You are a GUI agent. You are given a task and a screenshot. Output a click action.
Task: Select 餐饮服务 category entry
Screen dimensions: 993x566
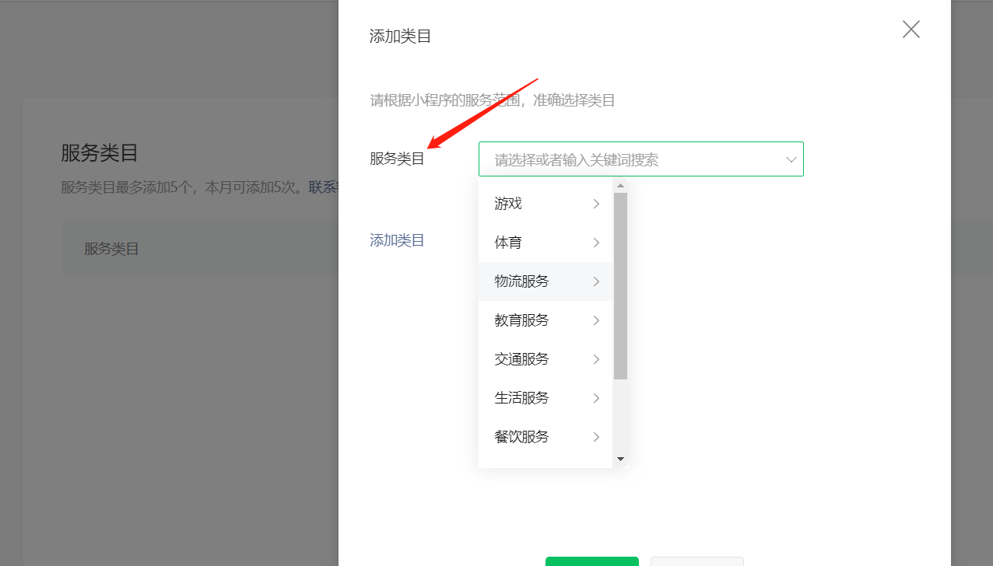tap(546, 437)
